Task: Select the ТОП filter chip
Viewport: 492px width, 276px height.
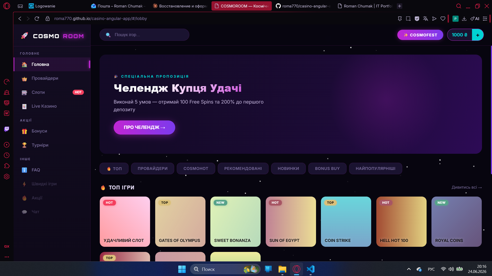Action: [x=114, y=169]
